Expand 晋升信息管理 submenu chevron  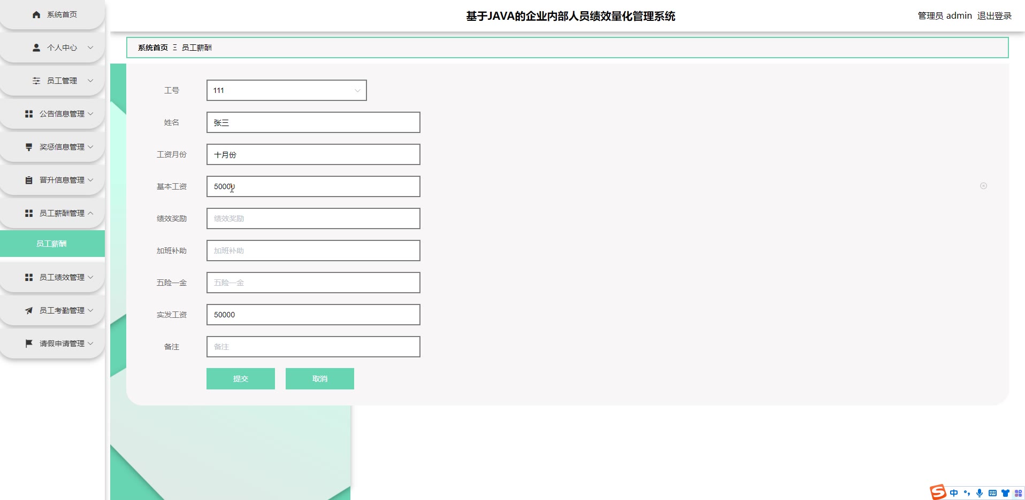(x=90, y=180)
